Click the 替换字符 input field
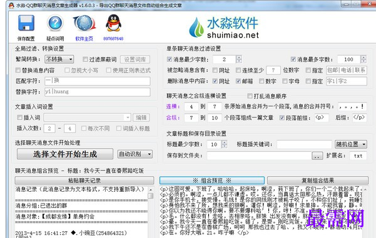Screen dimensions: 376x238 (98, 92)
